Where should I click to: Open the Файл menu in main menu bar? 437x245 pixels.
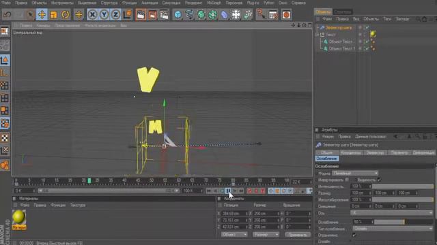tap(6, 3)
